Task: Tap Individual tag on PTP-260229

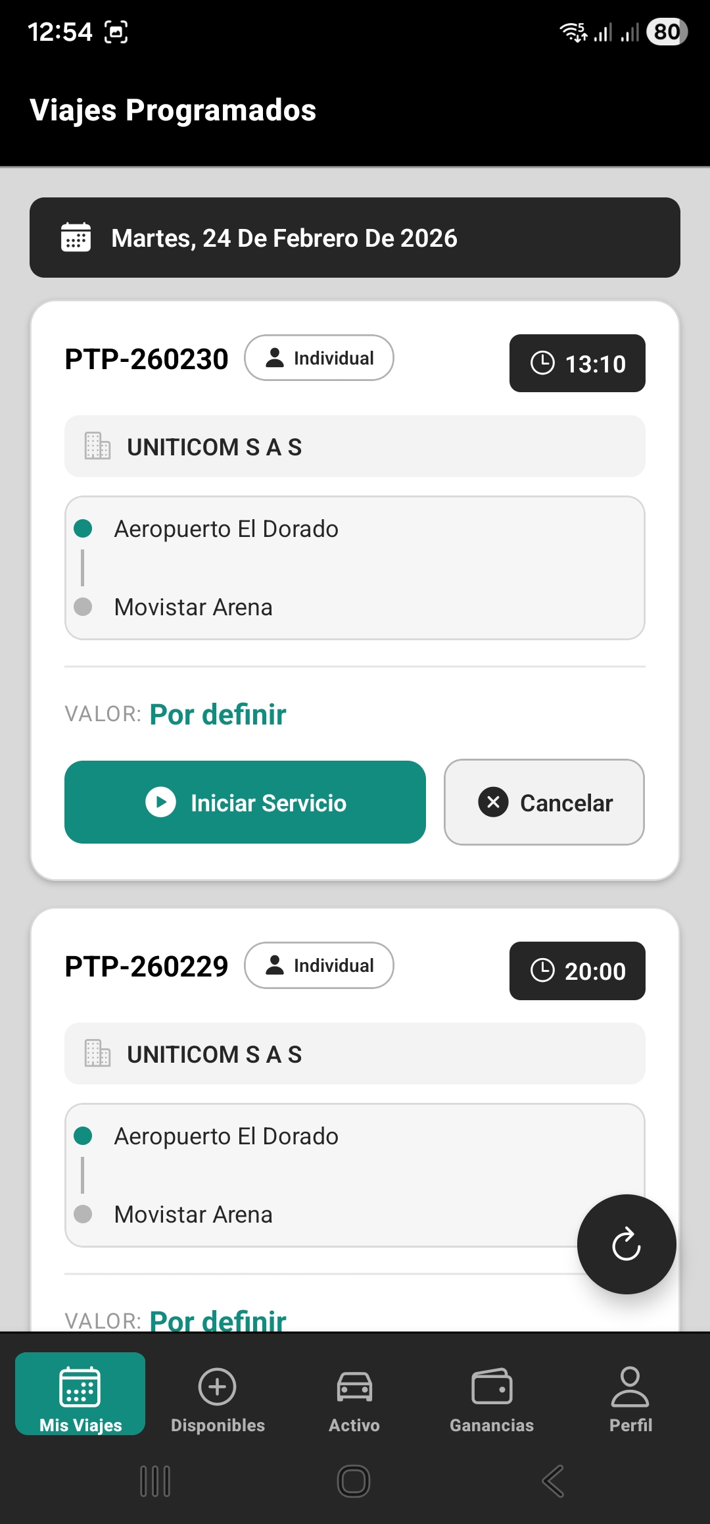Action: [x=319, y=965]
